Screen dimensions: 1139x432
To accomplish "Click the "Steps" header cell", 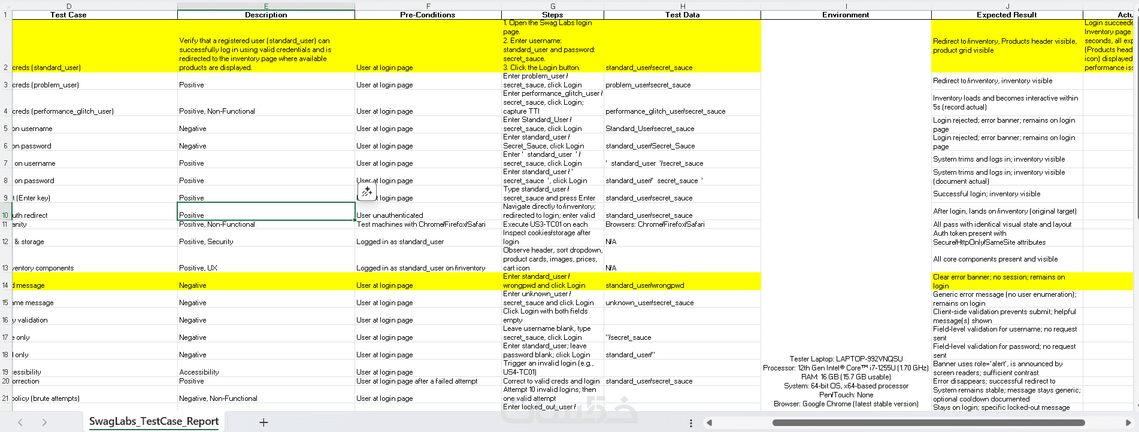I will click(x=553, y=15).
